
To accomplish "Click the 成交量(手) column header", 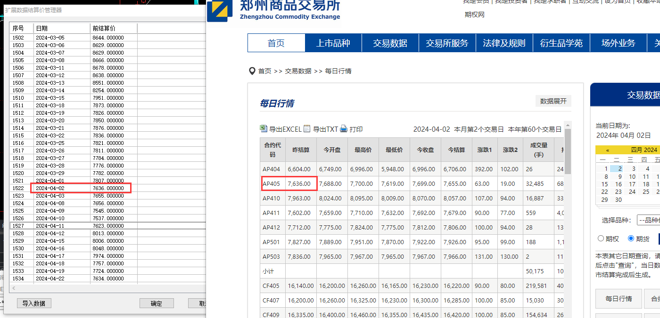I will click(x=539, y=150).
